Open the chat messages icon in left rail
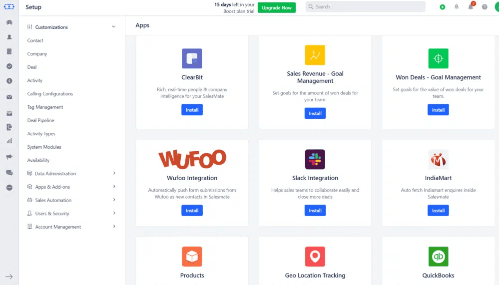This screenshot has width=499, height=285. 9,172
